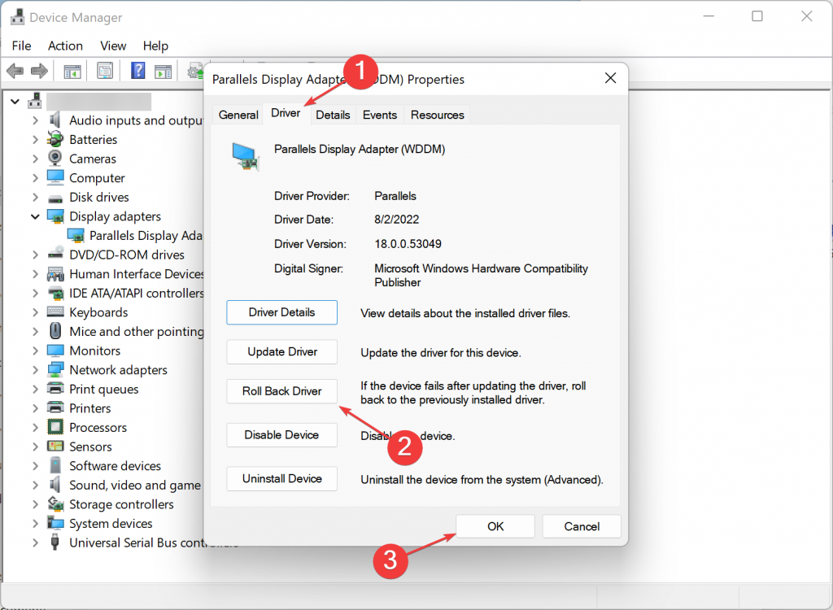Screen dimensions: 833x610
Task: Click the Keyboards category icon
Action: 55,312
